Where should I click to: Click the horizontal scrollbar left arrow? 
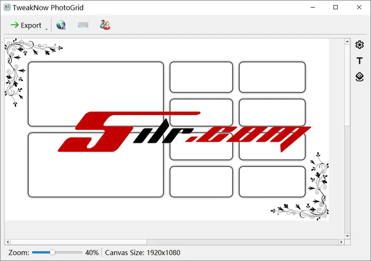click(7, 242)
